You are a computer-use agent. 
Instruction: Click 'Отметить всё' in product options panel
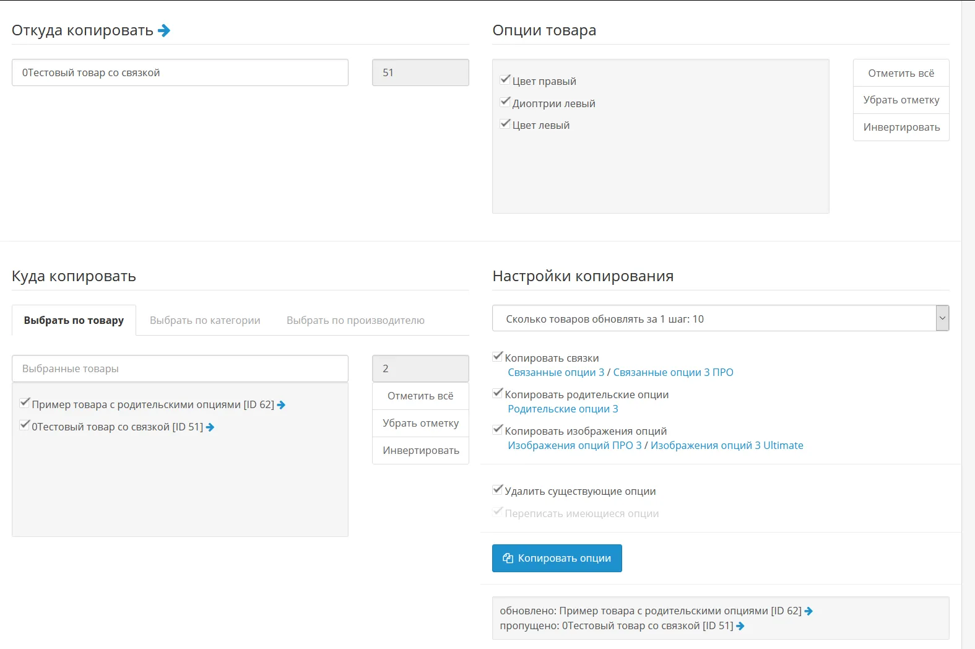coord(901,73)
